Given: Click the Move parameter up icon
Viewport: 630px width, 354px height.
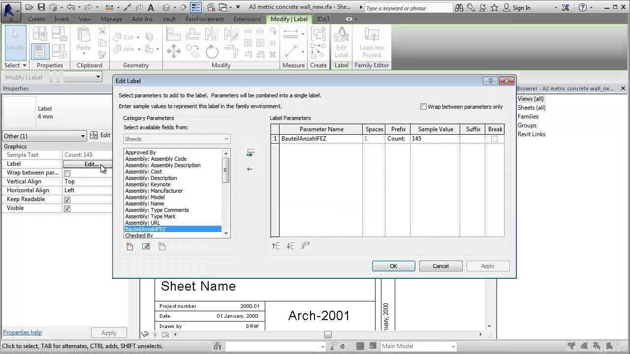Looking at the screenshot, I should pos(276,246).
